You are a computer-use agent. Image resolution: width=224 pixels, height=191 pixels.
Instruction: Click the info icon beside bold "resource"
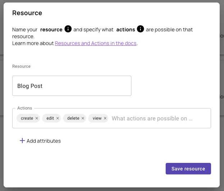tap(68, 29)
